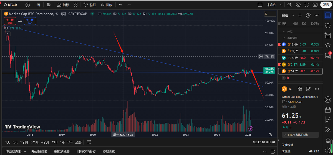Open alerts clock panel in sidebar
Screen dimensions: 333x155
pyautogui.click(x=328, y=25)
